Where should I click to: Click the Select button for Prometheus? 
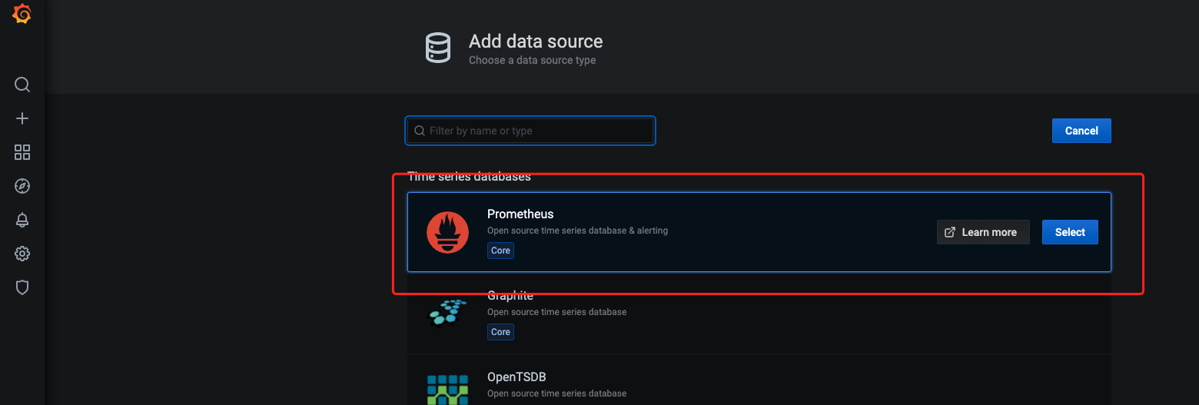1070,232
